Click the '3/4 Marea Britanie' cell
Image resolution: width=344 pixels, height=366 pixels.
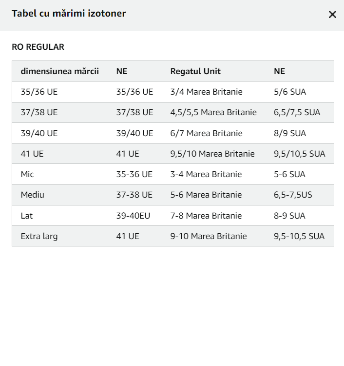click(x=206, y=92)
